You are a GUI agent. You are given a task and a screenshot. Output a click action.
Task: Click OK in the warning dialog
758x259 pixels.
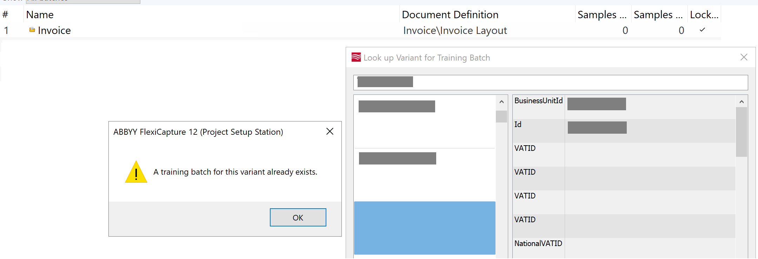298,217
